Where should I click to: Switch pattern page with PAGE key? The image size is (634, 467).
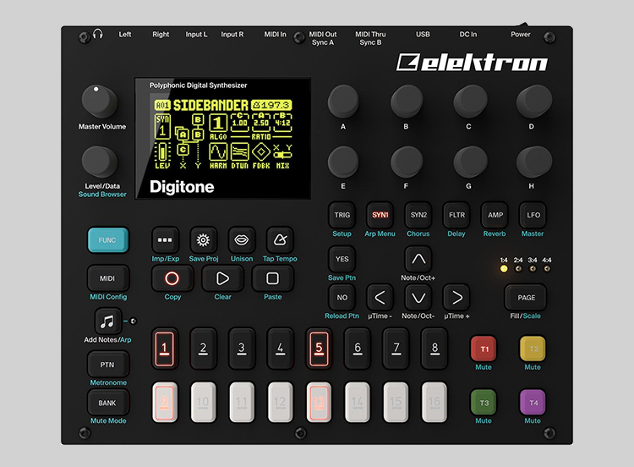(526, 298)
